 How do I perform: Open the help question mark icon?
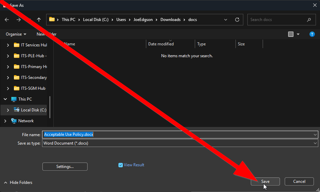312,34
